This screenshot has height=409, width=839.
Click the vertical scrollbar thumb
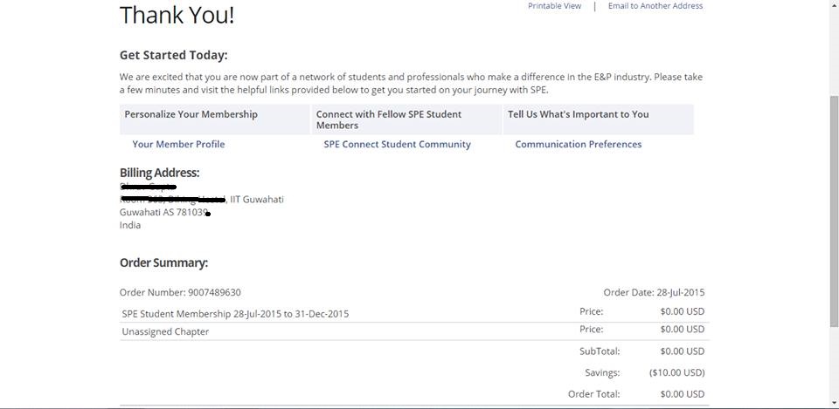tap(834, 209)
